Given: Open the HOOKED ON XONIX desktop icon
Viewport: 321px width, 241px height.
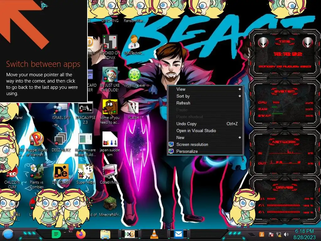Looking at the screenshot, I should click(x=110, y=42).
